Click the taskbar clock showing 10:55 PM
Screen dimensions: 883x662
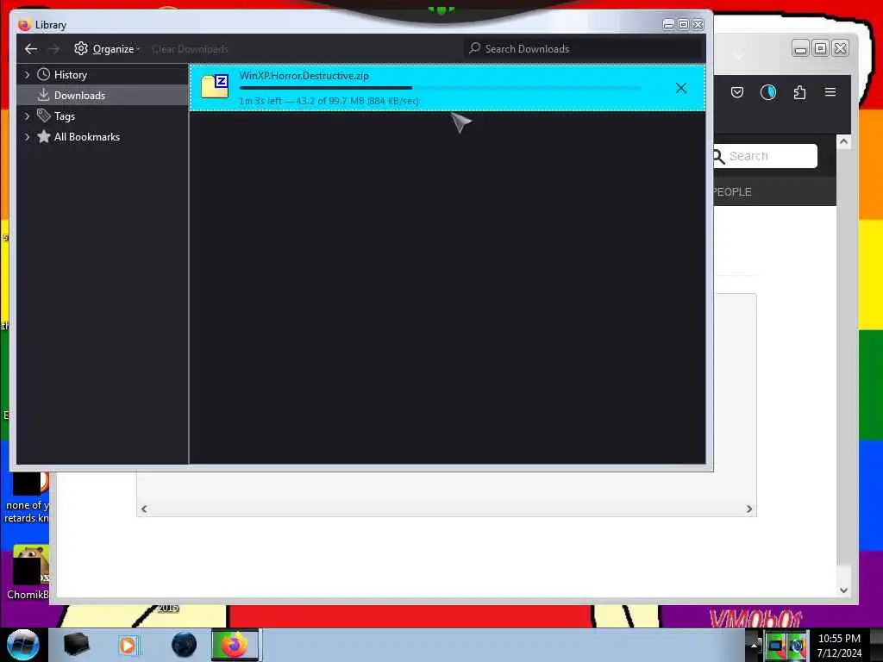tap(839, 645)
